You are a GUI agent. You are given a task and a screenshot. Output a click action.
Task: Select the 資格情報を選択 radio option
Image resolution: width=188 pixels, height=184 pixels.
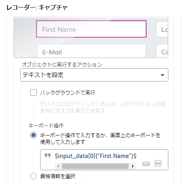point(33,176)
